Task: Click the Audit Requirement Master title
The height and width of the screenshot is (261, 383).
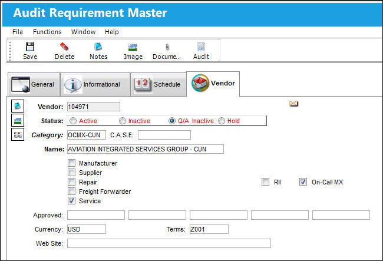Action: pyautogui.click(x=90, y=13)
